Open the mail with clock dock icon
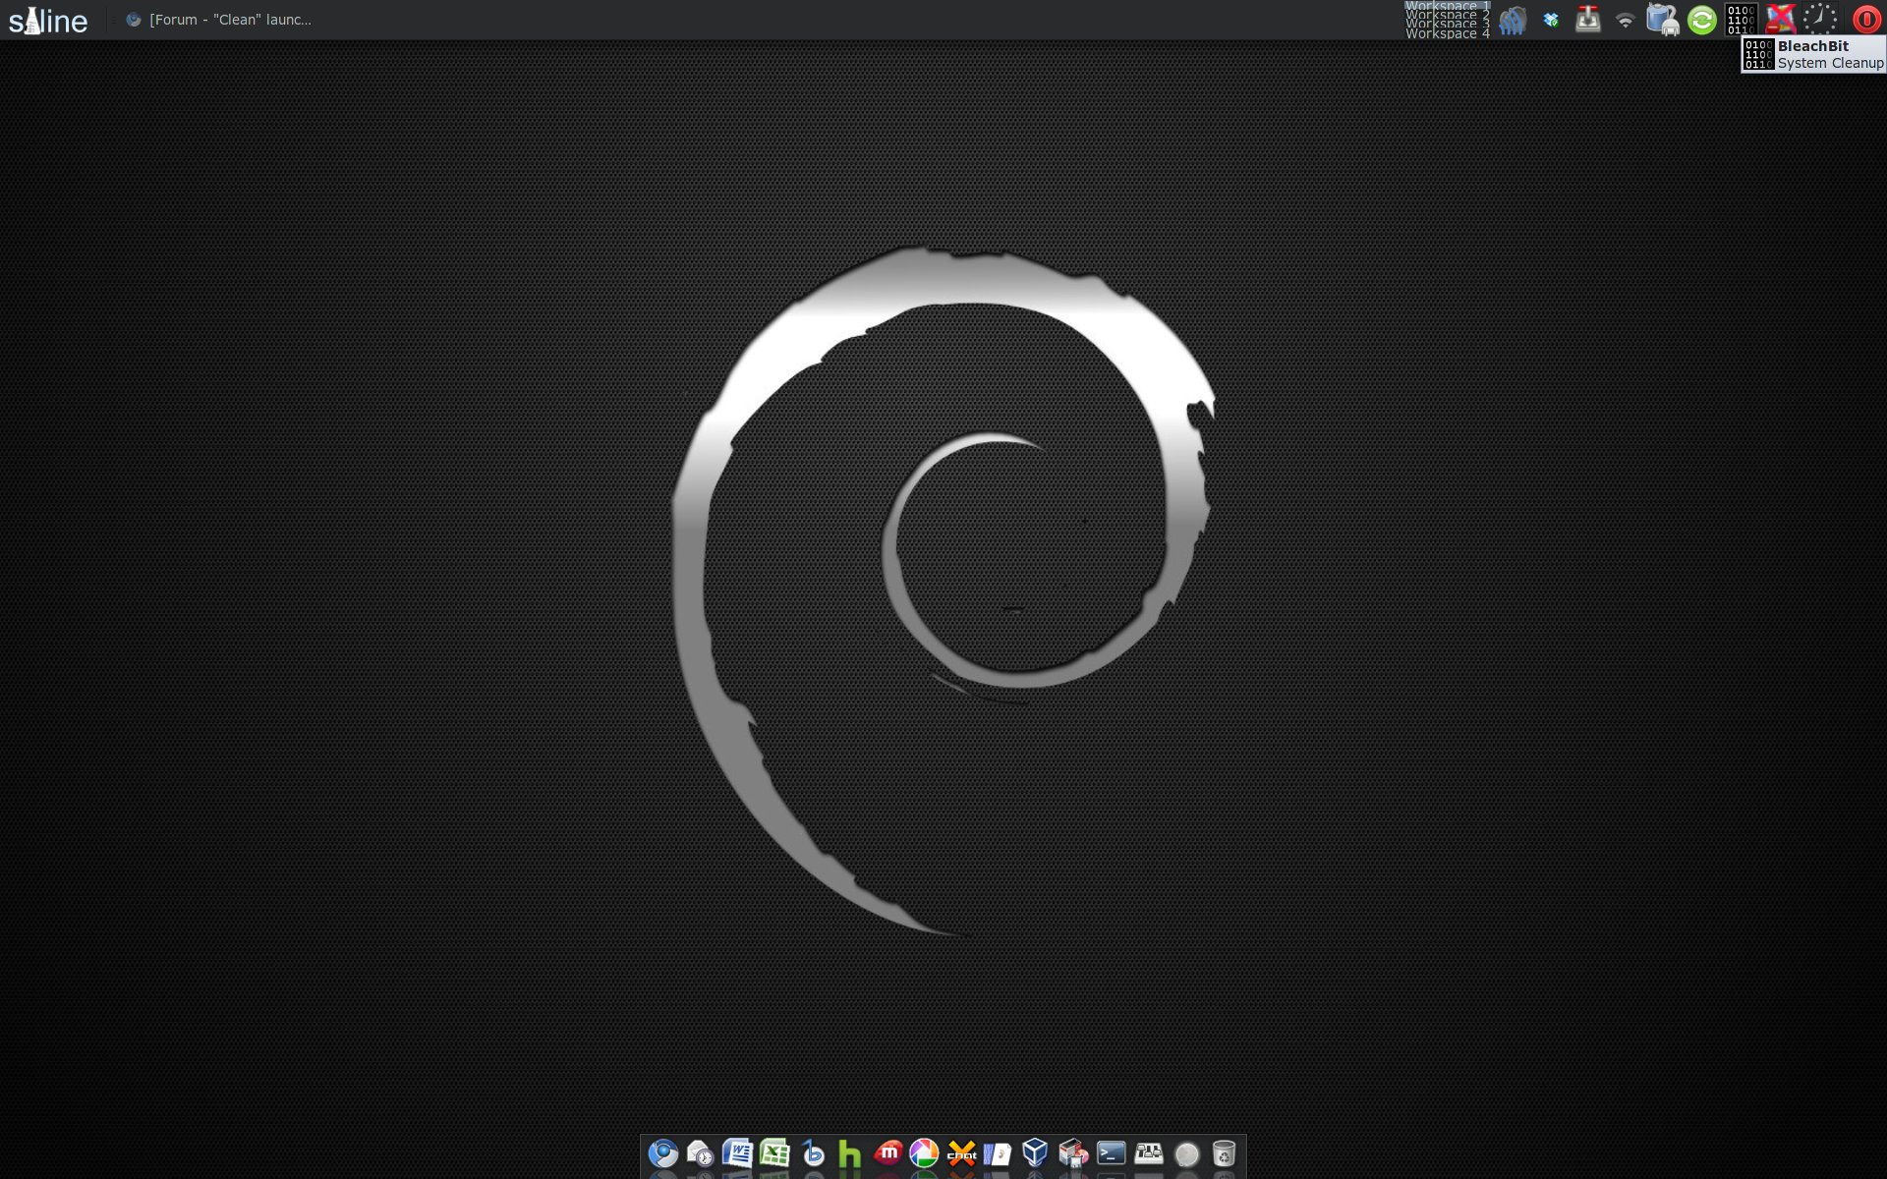1887x1179 pixels. tap(700, 1153)
